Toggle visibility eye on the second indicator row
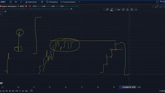Image resolution: width=165 pixels, height=93 pixels. (x=5, y=11)
